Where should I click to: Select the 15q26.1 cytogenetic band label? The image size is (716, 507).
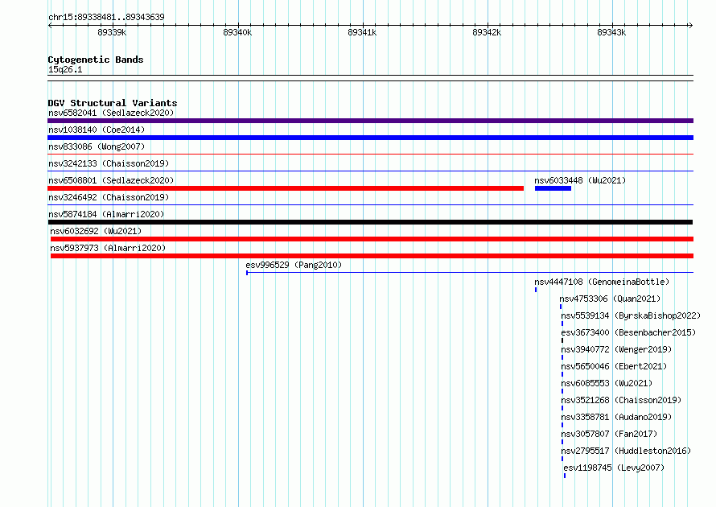point(65,69)
